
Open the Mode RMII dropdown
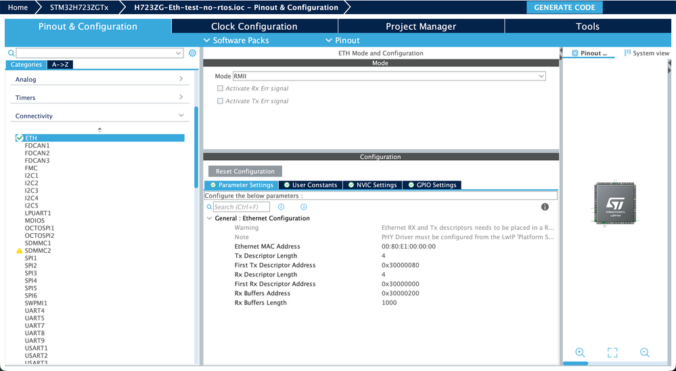pos(541,76)
